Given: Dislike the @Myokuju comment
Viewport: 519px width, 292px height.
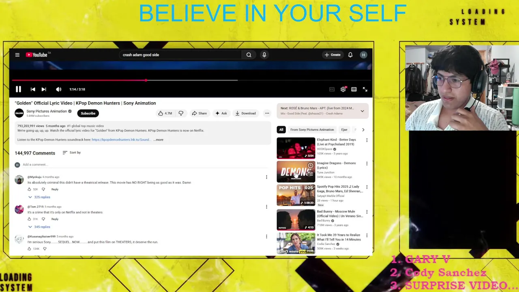Looking at the screenshot, I should (43, 189).
